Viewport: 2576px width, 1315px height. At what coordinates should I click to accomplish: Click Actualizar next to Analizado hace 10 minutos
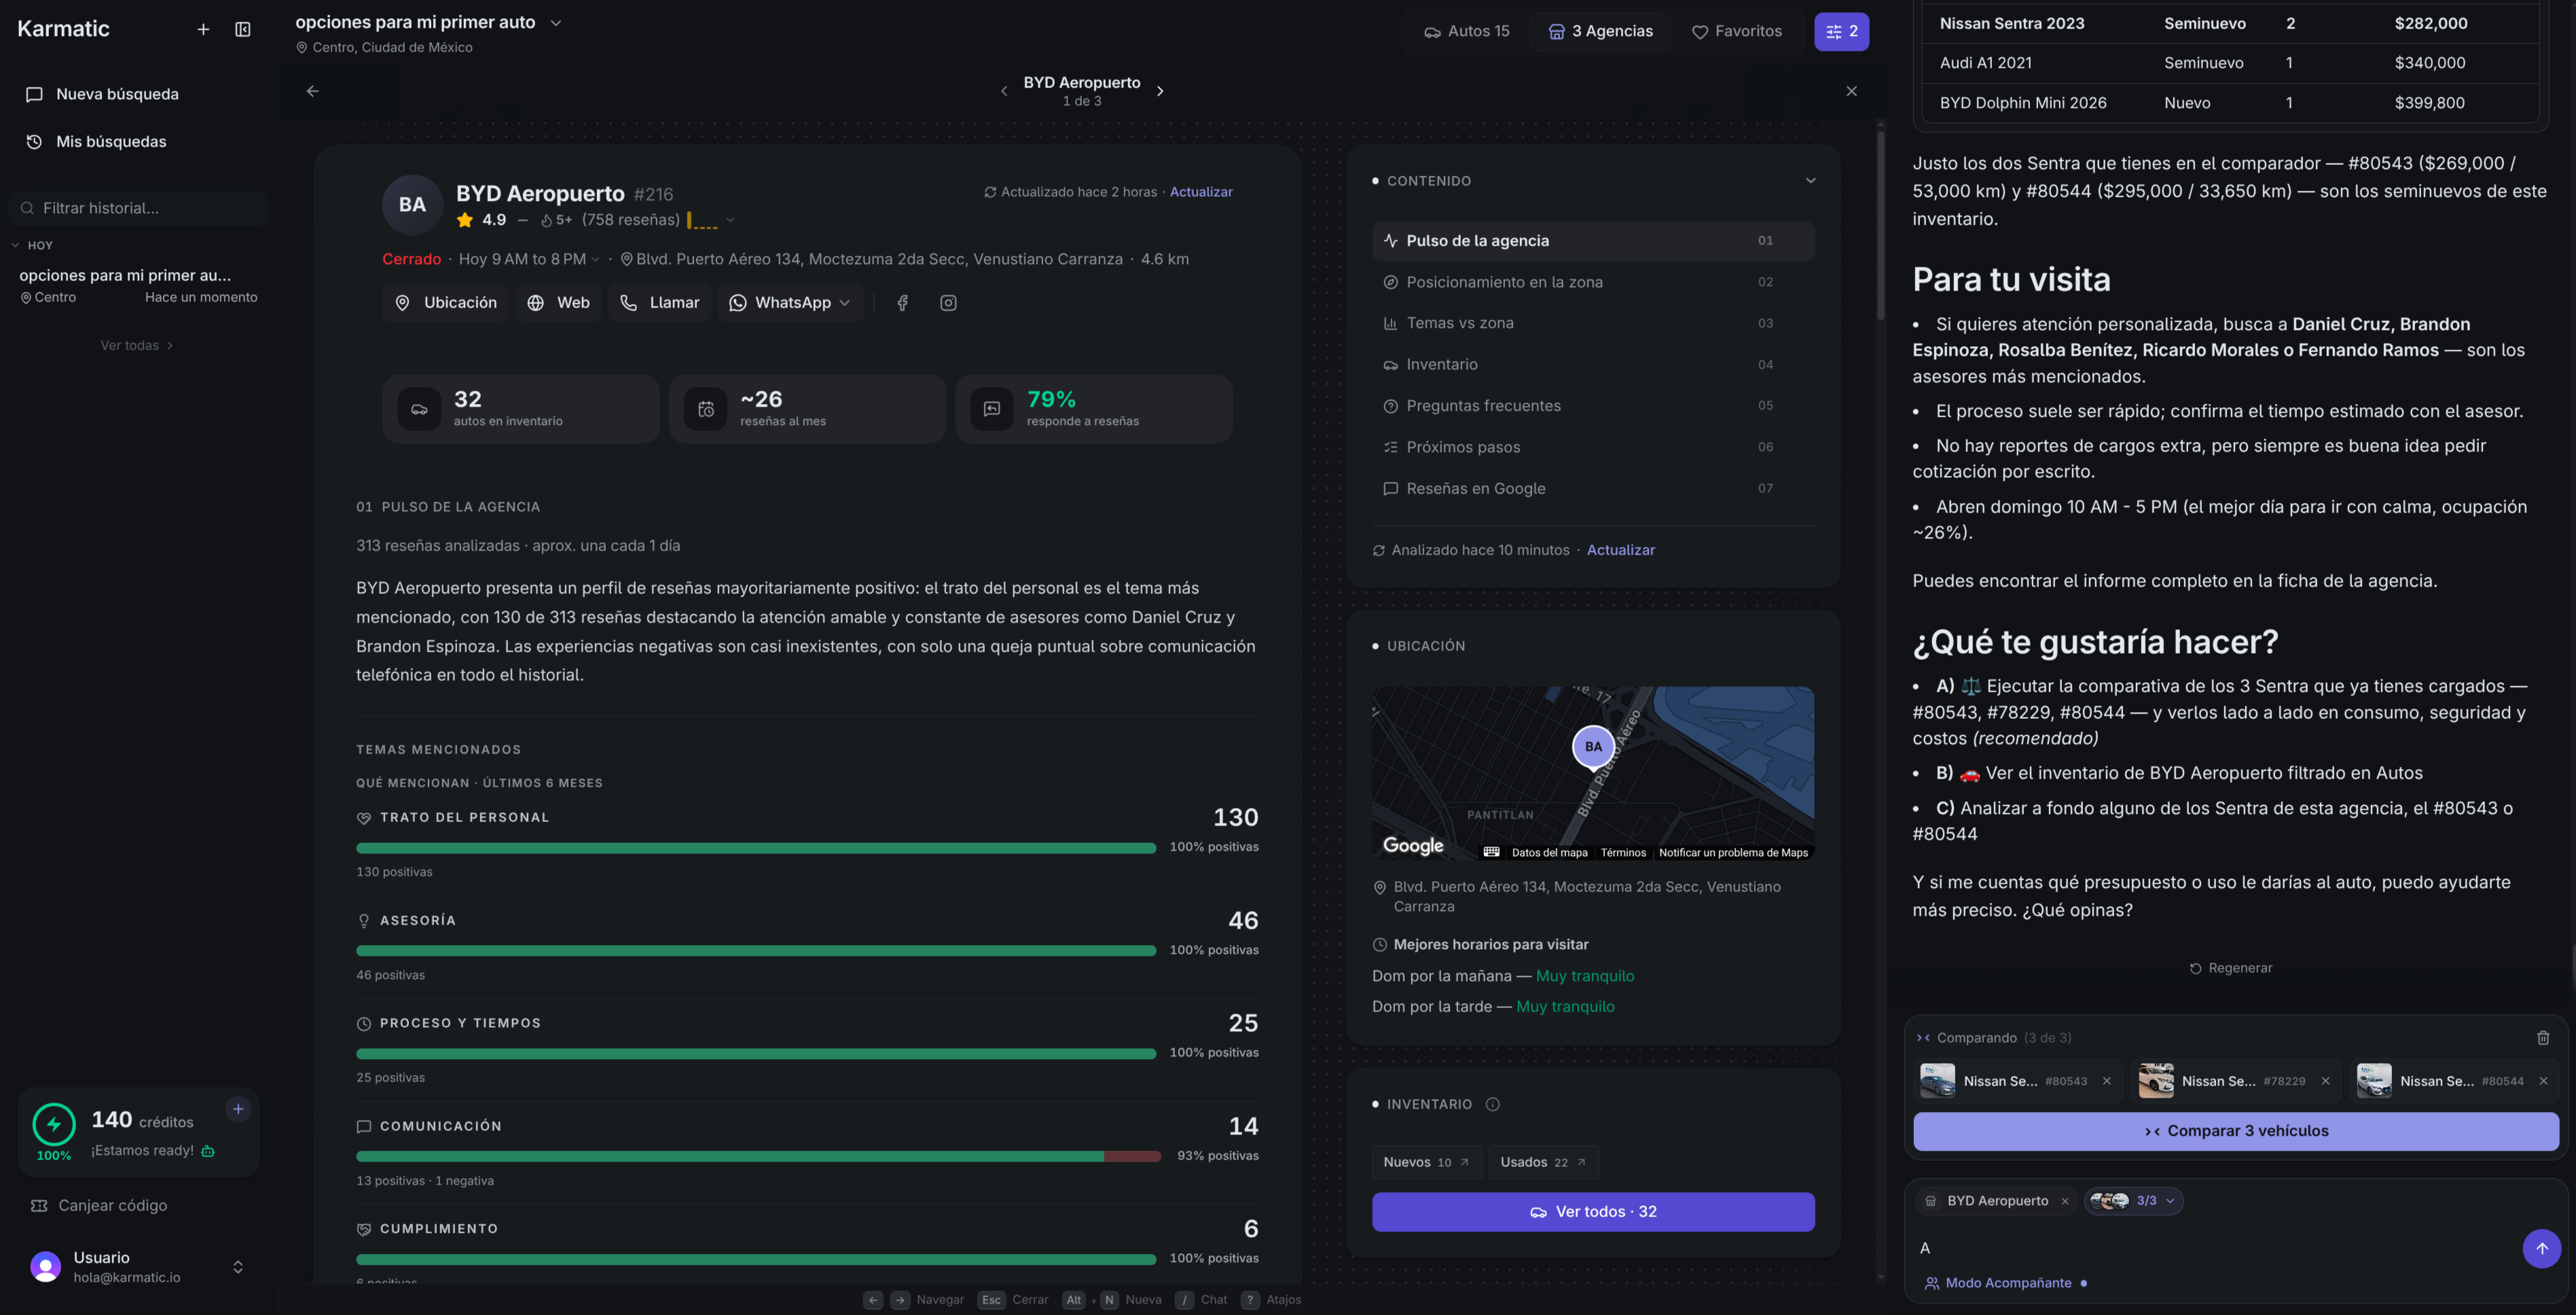point(1620,551)
